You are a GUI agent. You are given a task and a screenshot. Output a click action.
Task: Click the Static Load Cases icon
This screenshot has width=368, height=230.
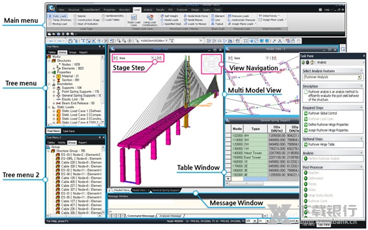(134, 18)
